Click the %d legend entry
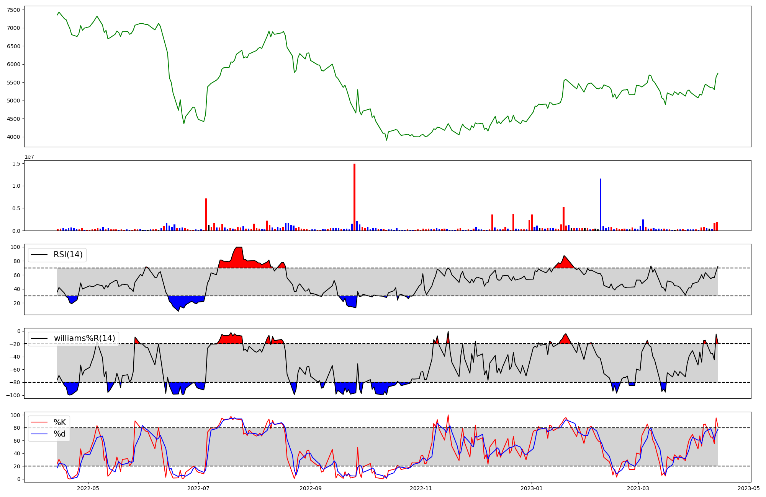The width and height of the screenshot is (766, 497). (x=60, y=434)
